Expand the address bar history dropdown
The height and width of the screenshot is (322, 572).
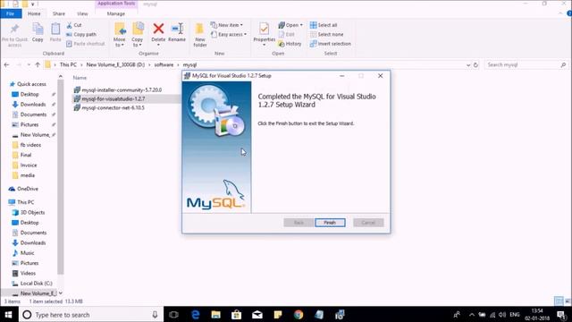pyautogui.click(x=468, y=65)
